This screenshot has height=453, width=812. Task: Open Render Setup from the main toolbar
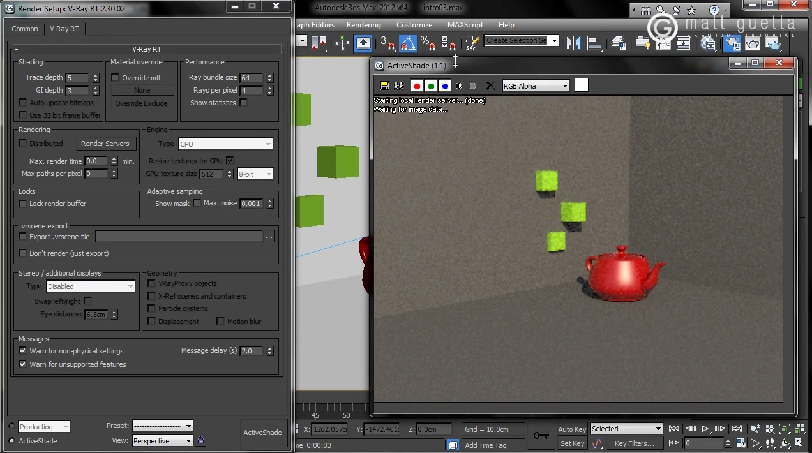tap(732, 43)
